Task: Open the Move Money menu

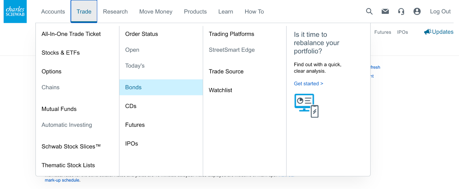Action: [156, 12]
